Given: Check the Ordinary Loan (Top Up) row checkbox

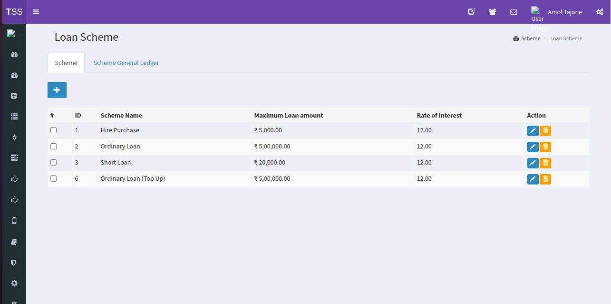Looking at the screenshot, I should click(53, 179).
